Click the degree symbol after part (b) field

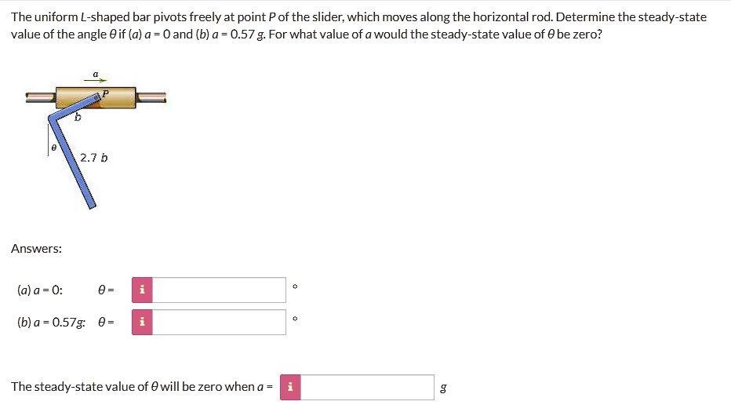pos(294,319)
